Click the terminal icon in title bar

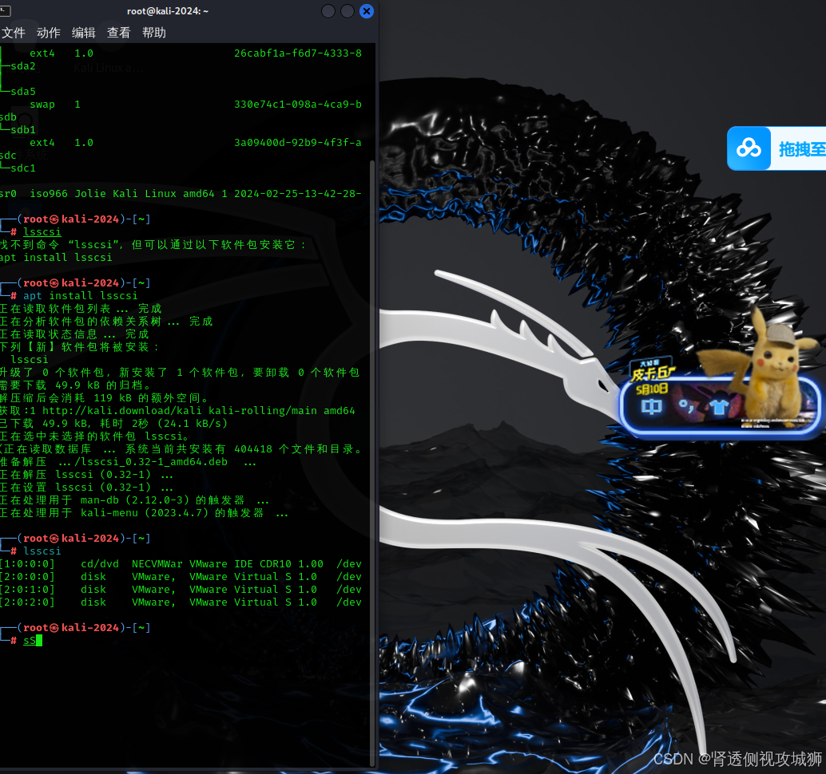[6, 10]
